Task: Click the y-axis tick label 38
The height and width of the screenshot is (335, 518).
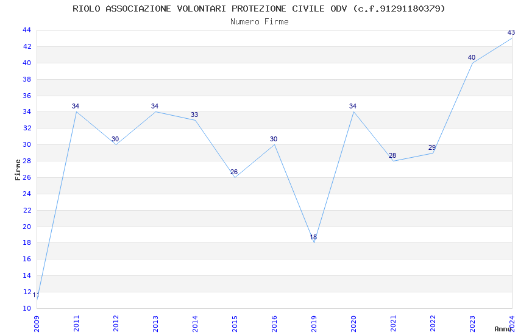Action: (x=27, y=79)
